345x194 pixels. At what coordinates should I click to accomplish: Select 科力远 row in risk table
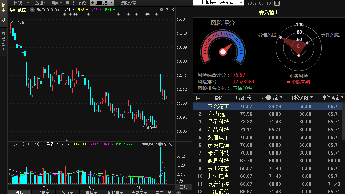(x=216, y=114)
